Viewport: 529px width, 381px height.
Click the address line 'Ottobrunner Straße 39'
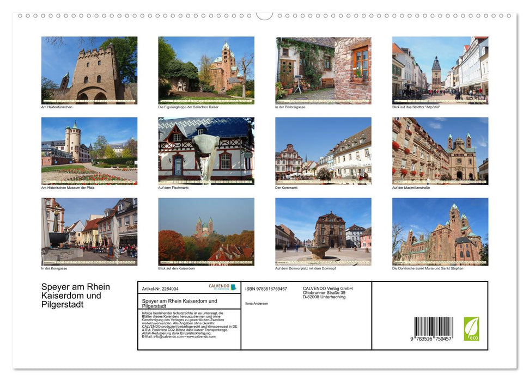tap(324, 293)
